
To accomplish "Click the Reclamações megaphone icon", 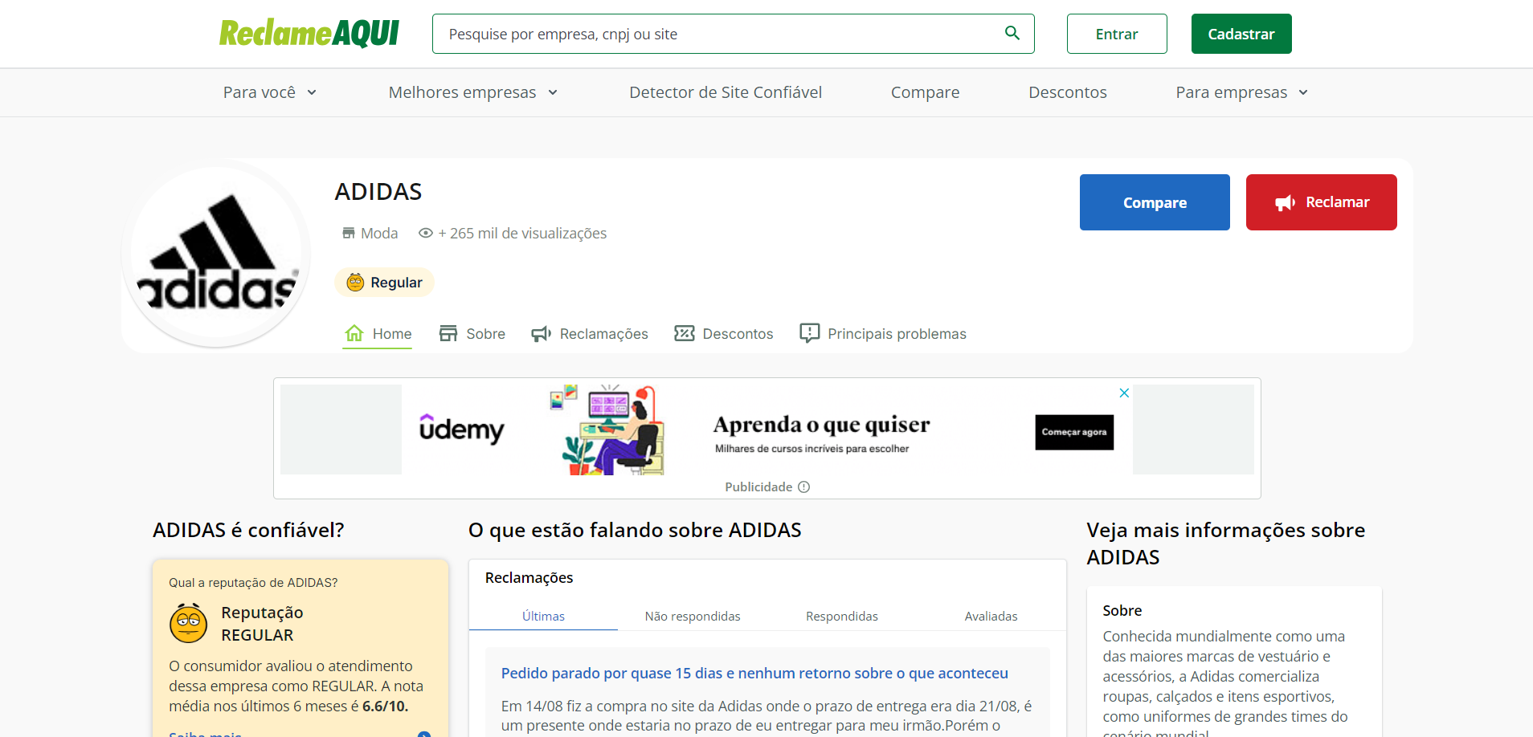I will (x=541, y=333).
